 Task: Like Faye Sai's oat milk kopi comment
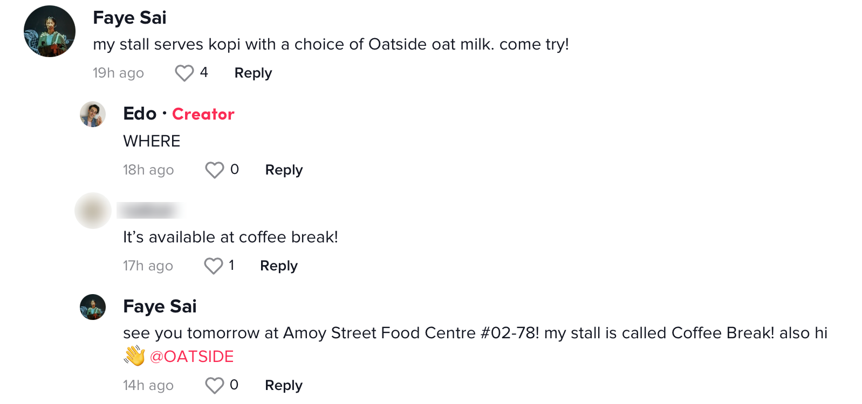pyautogui.click(x=184, y=73)
